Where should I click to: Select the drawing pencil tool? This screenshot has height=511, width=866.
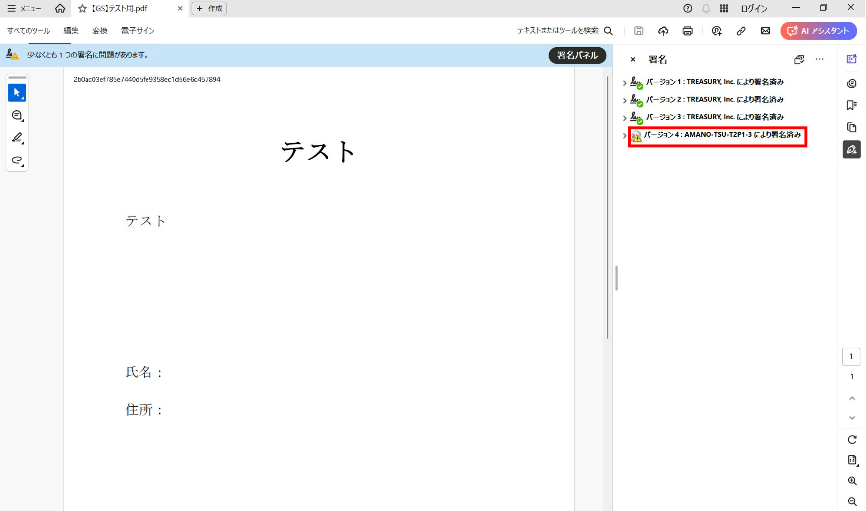click(x=17, y=137)
